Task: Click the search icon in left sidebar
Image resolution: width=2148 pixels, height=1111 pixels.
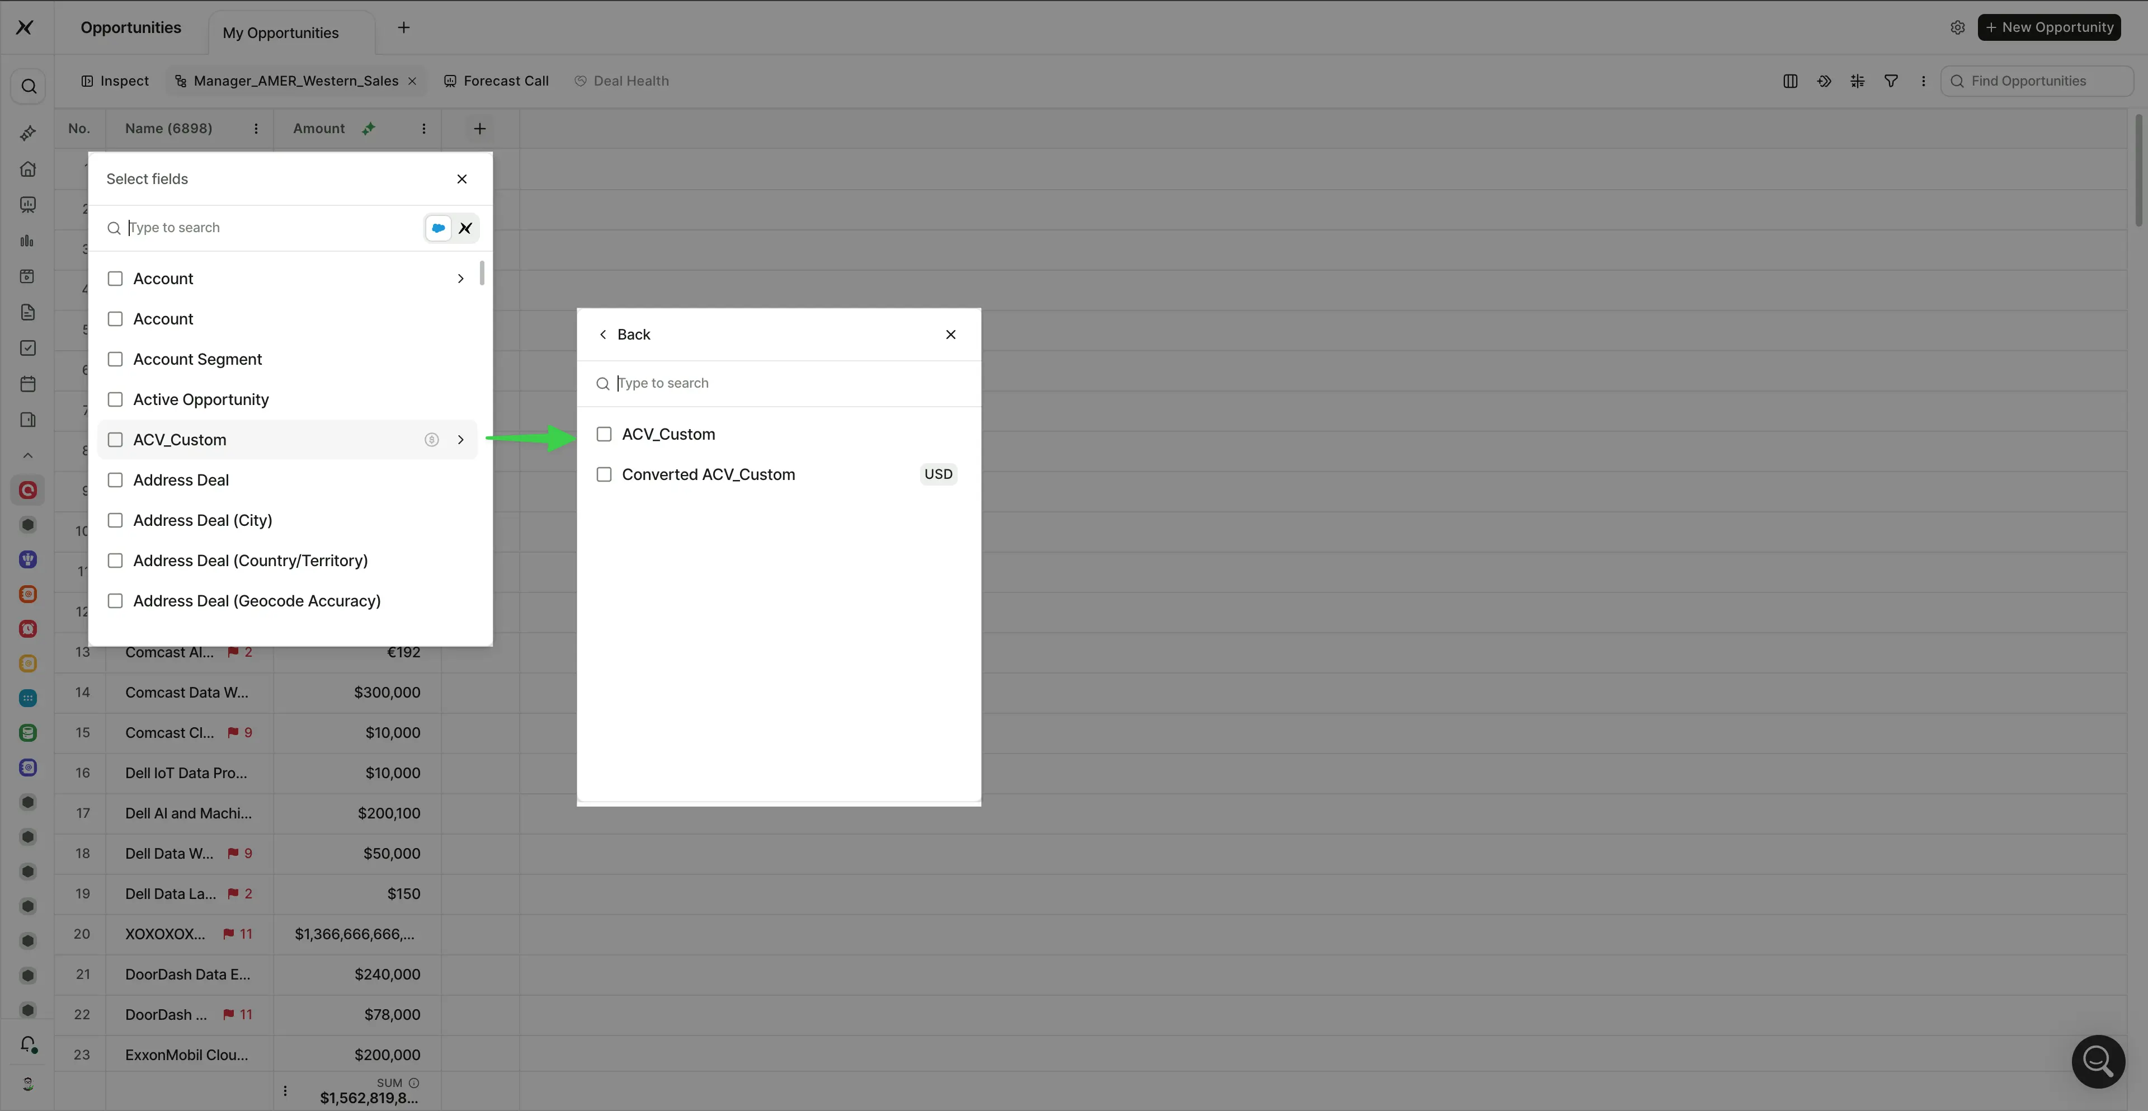Action: (29, 87)
